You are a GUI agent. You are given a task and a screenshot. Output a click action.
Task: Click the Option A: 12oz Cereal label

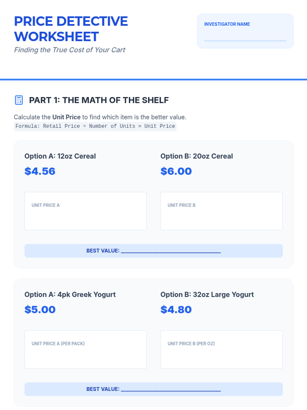tap(60, 156)
